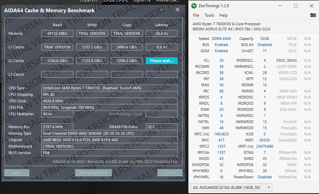
Task: Close the AIDA64 benchmark window
Action: click(177, 10)
